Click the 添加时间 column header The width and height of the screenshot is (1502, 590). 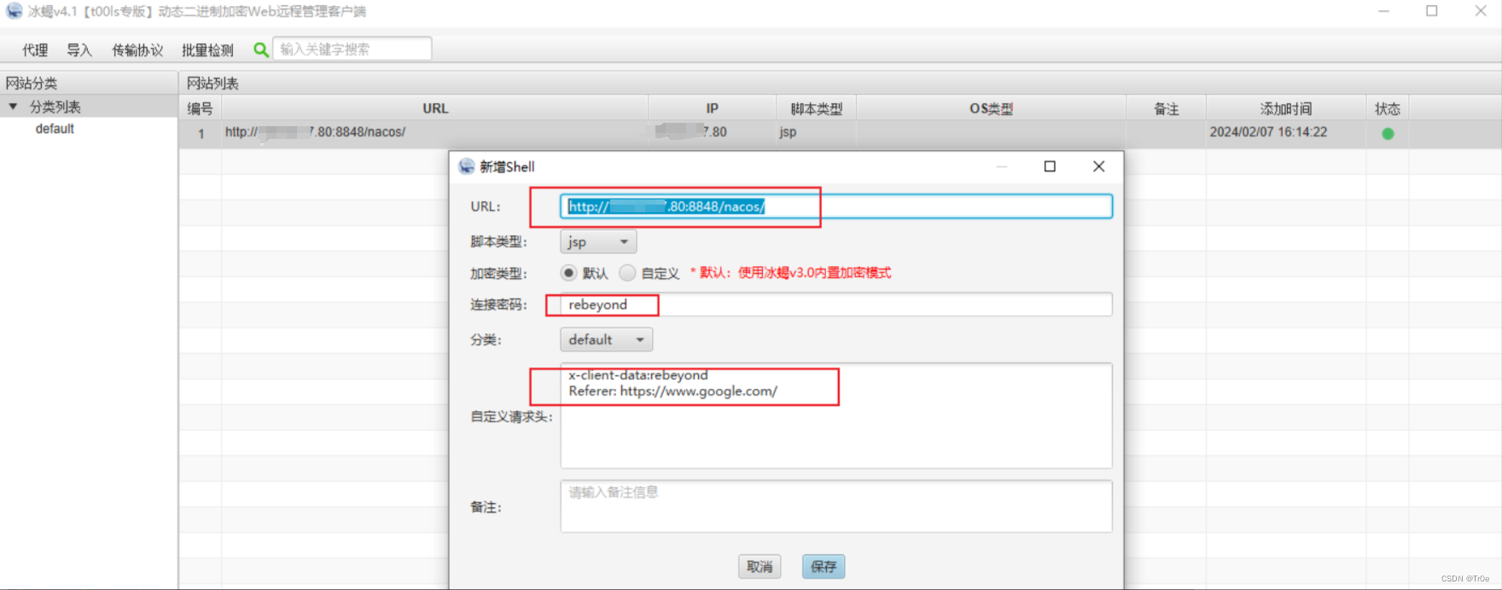tap(1285, 108)
